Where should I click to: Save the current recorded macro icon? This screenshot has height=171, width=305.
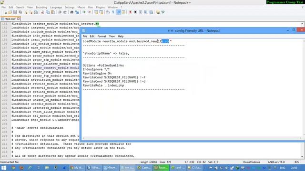tap(151, 12)
